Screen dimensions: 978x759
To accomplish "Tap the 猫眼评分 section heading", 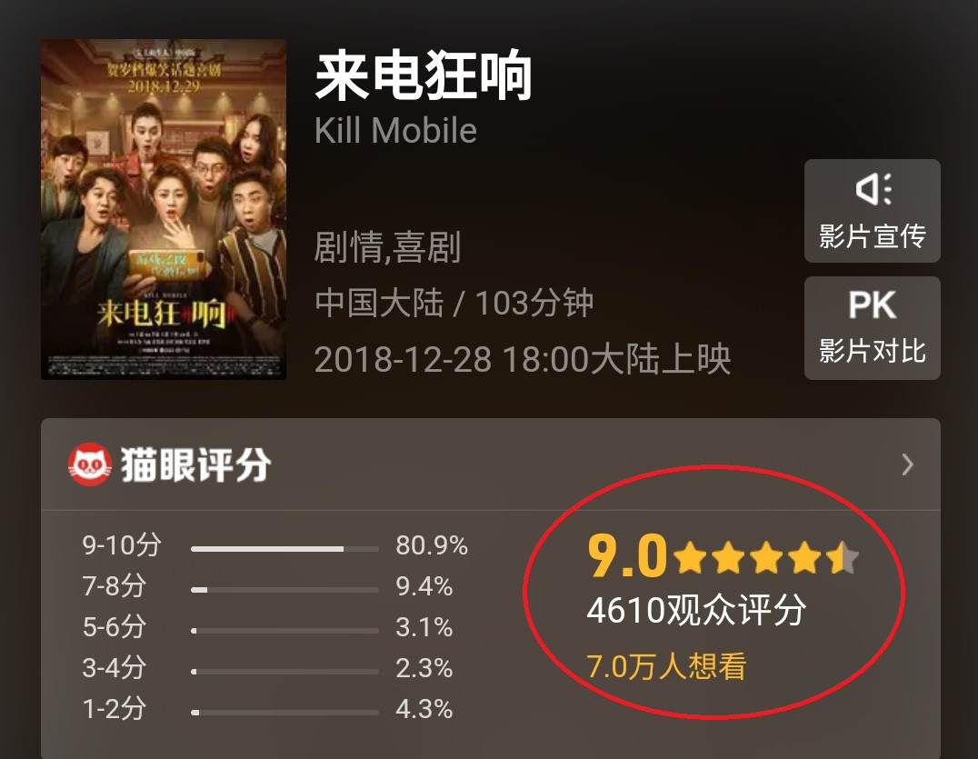I will click(195, 464).
